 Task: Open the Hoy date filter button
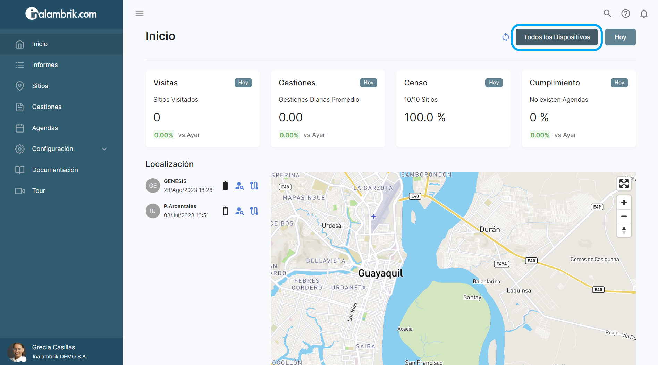pos(620,37)
